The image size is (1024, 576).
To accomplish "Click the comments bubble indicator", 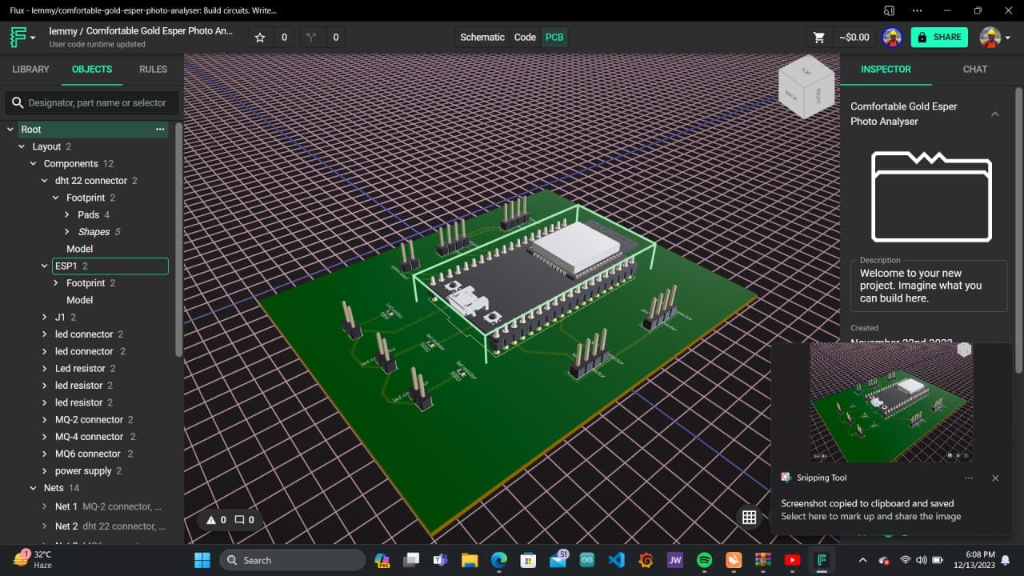I will (239, 520).
